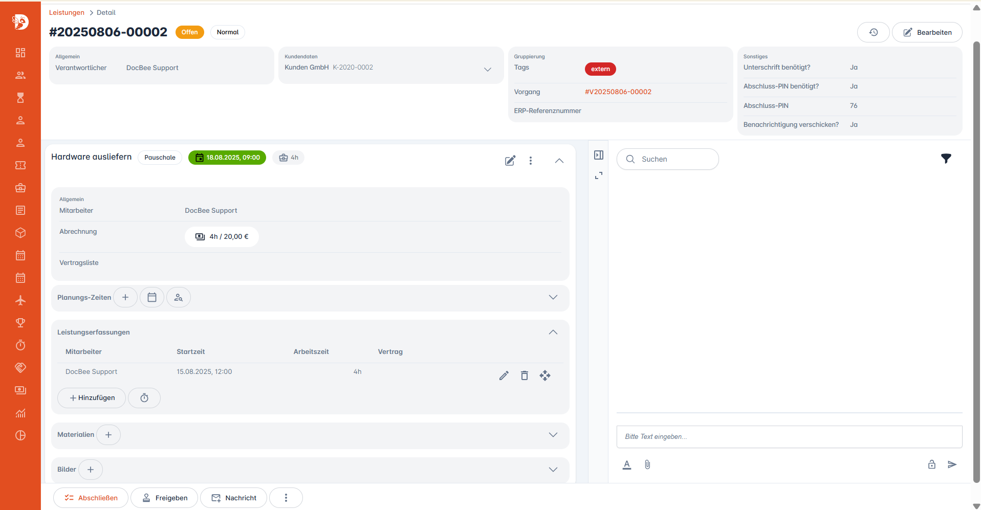Click customer number K-2020-0002

pos(353,68)
